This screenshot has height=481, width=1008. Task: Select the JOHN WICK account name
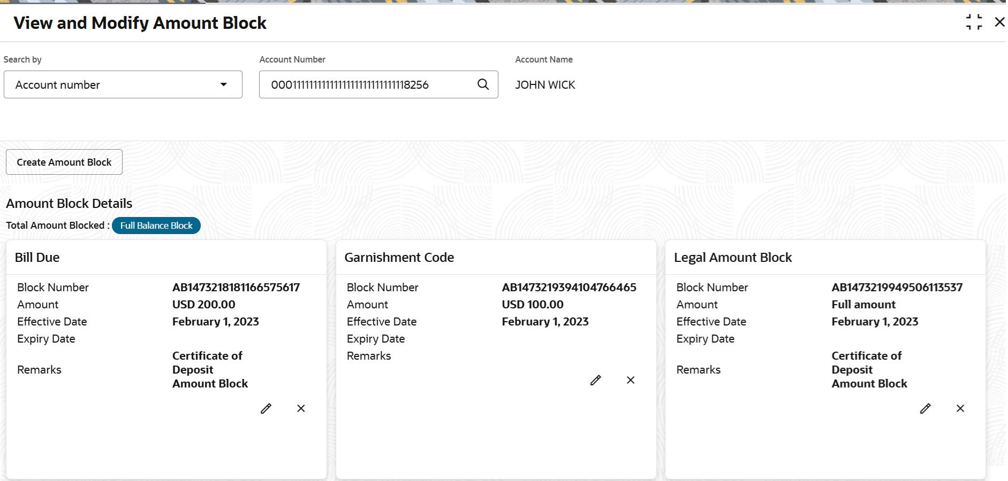pos(545,85)
